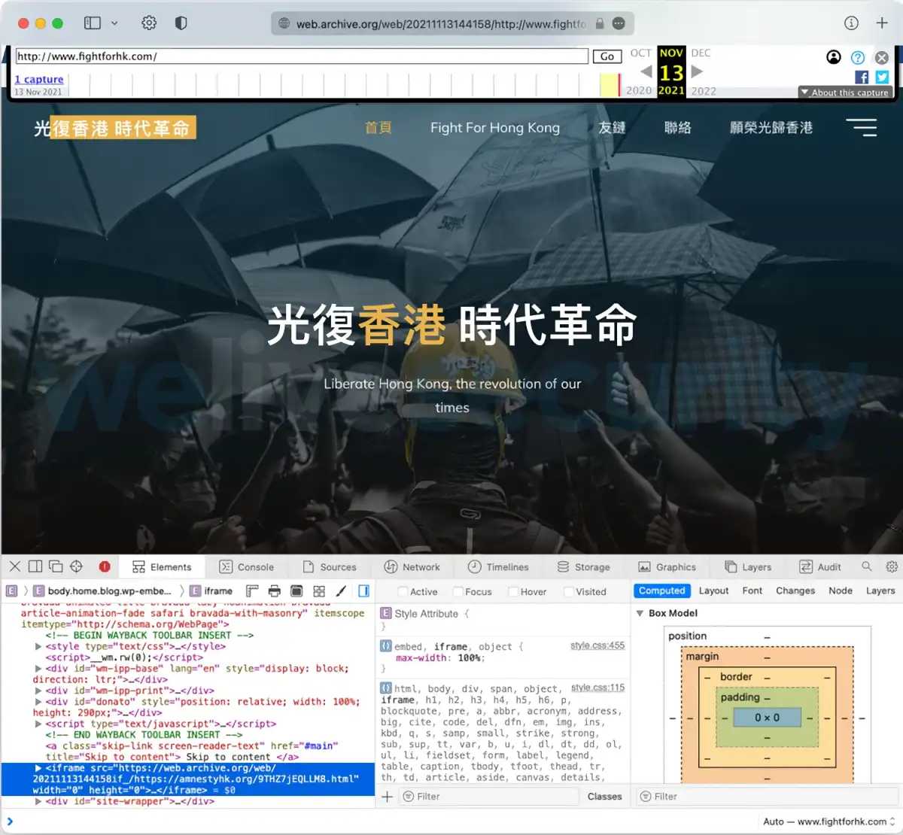Viewport: 903px width, 835px height.
Task: Dock the inspector to the side
Action: tap(35, 566)
